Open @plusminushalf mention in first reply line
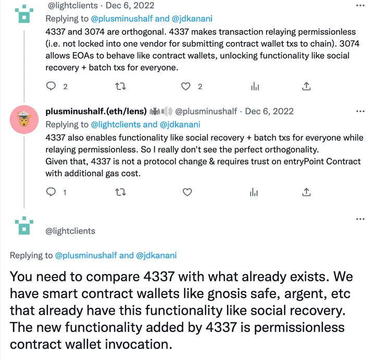Screen dimensions: 375x360 click(x=122, y=19)
